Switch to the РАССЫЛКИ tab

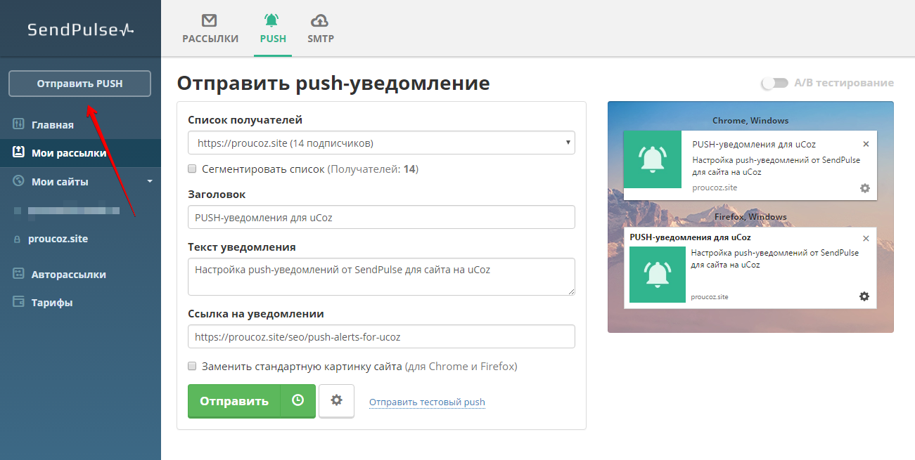(210, 28)
